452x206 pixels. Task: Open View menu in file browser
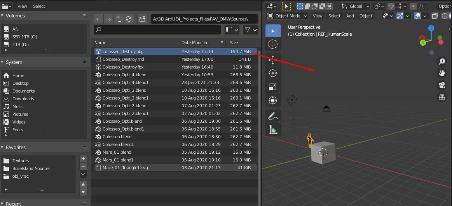22,6
